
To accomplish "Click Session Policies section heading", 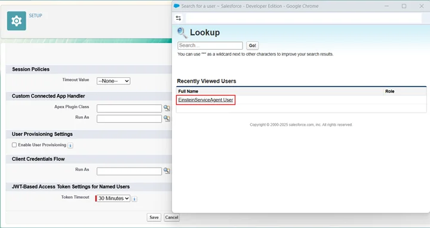I will (x=30, y=69).
